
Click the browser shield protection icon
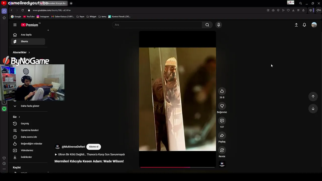point(278,10)
